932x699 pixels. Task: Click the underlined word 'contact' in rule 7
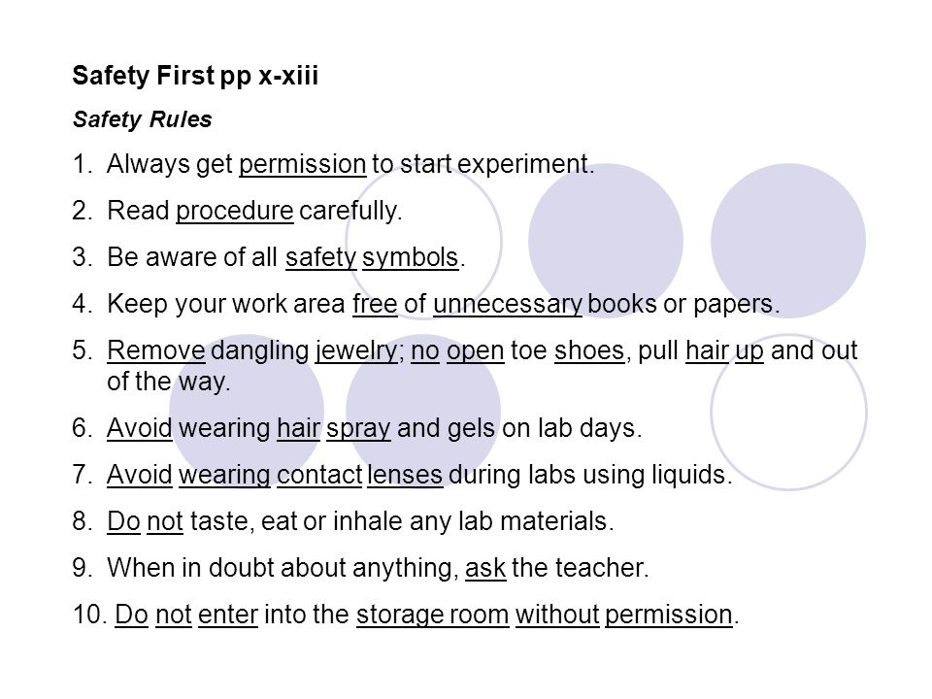(319, 475)
